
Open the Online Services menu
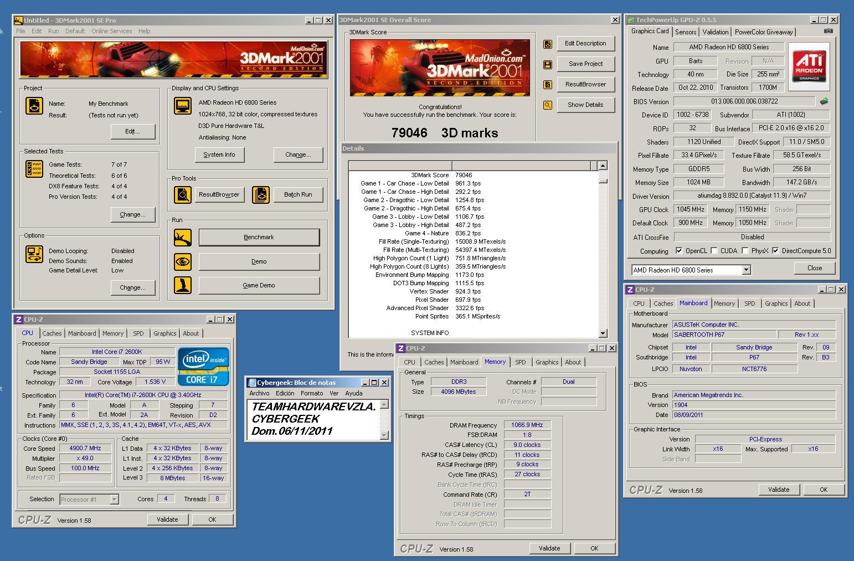(x=112, y=31)
